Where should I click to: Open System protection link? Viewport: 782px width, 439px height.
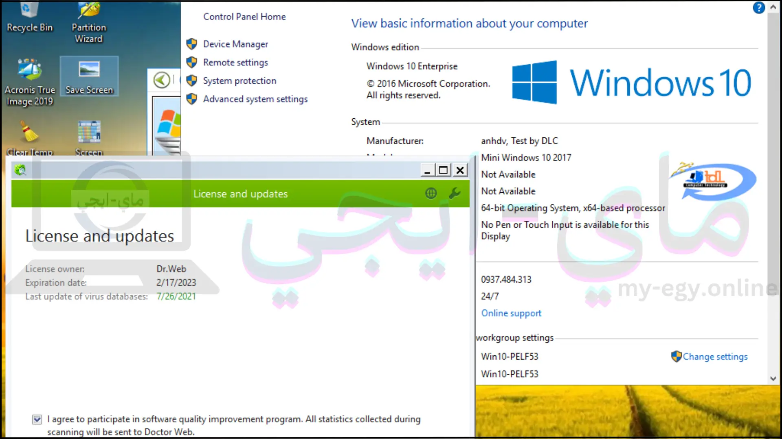point(239,80)
